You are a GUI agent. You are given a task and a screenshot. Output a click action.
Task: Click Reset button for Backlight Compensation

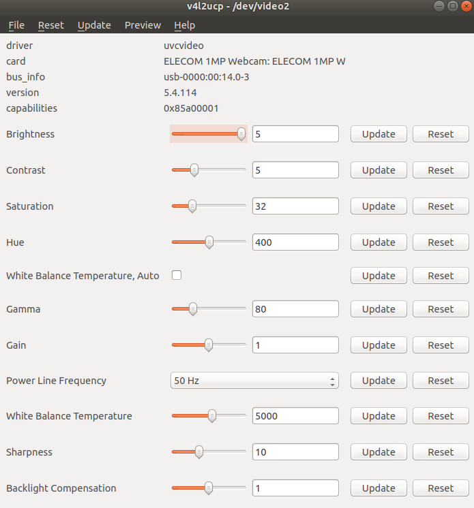441,488
